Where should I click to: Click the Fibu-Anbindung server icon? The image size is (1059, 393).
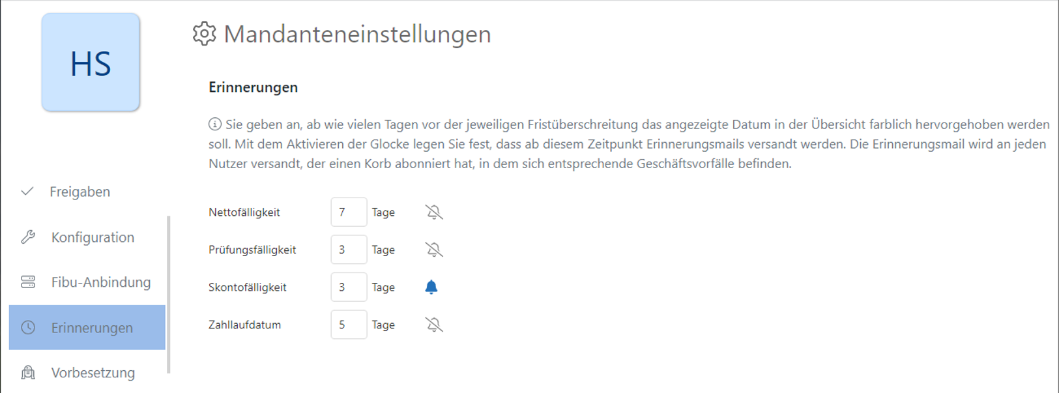pyautogui.click(x=28, y=282)
